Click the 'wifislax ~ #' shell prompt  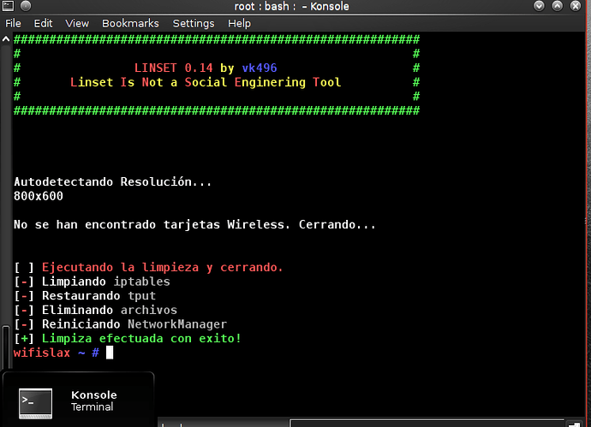[57, 353]
